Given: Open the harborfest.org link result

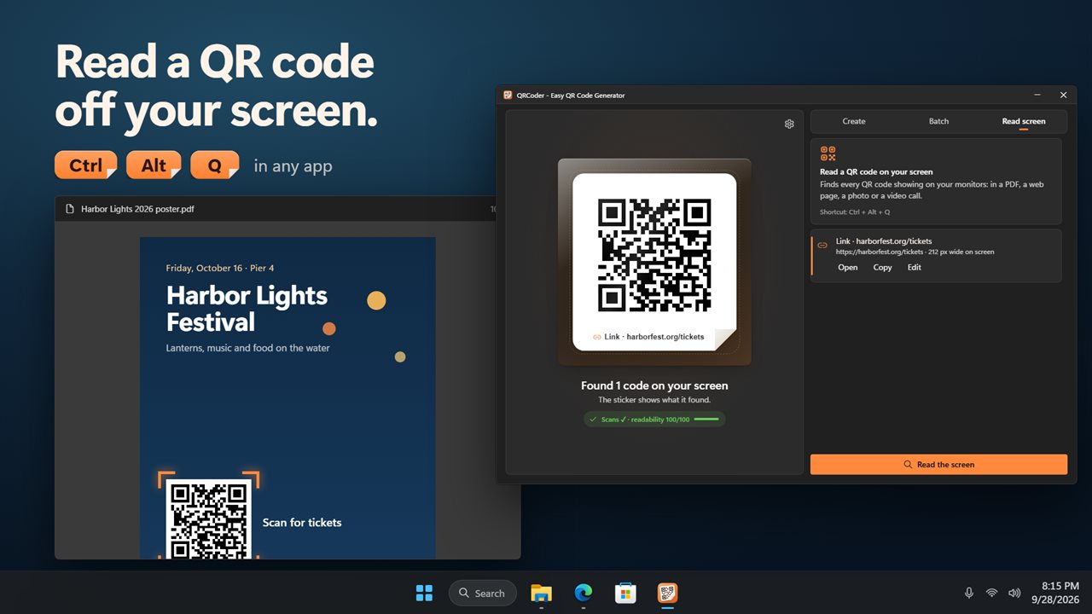Looking at the screenshot, I should pos(848,268).
